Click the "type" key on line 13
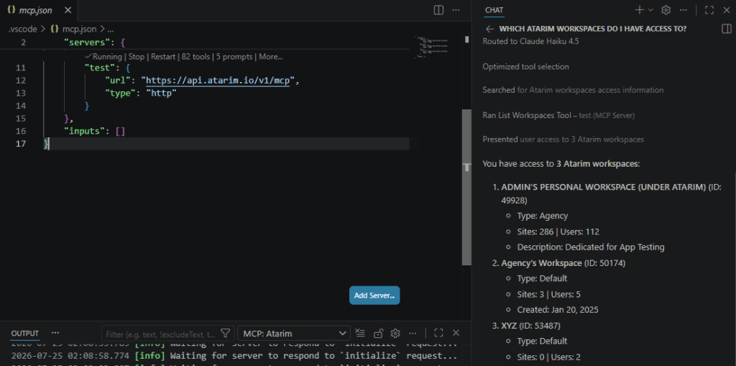This screenshot has height=366, width=736. click(120, 93)
